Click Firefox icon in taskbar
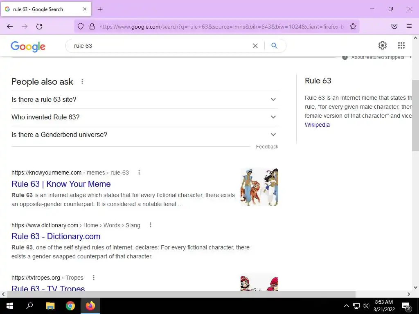Viewport: 419px width, 314px height. (90, 306)
